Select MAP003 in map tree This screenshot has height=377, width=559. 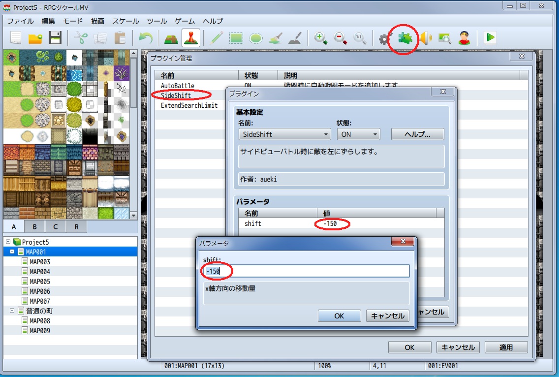(x=40, y=261)
